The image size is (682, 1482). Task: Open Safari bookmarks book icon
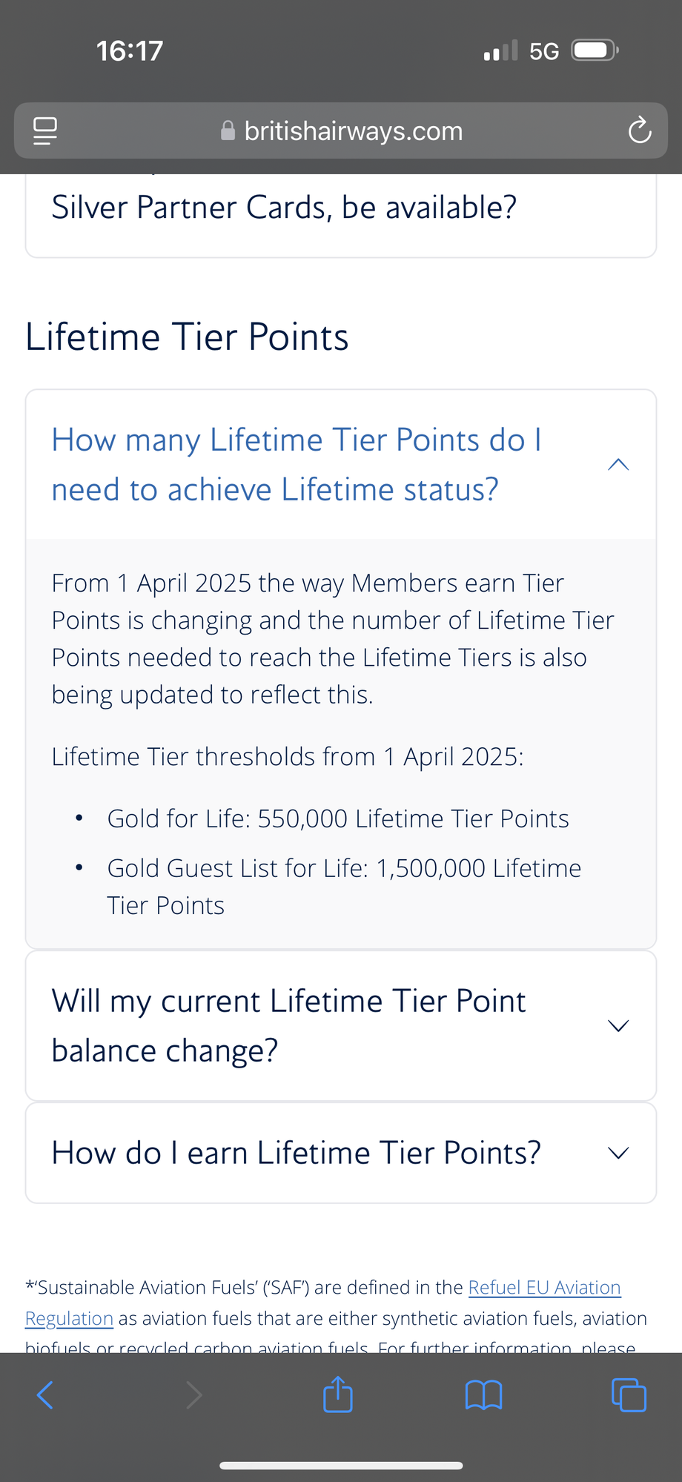point(483,1395)
